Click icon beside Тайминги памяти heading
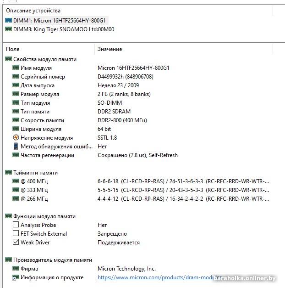Screen dimensions: 285x288 8,172
